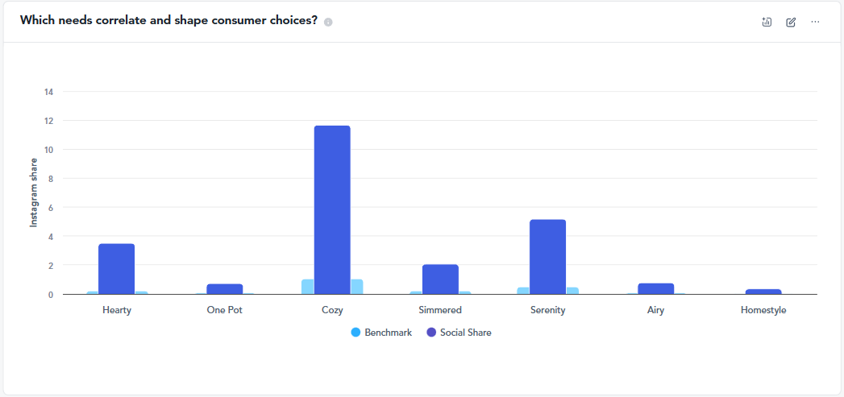Click the Airy Social Share bar

tap(655, 288)
